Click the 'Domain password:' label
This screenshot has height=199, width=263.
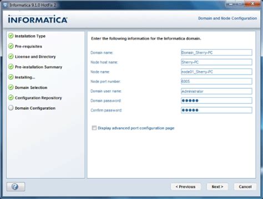[106, 101]
